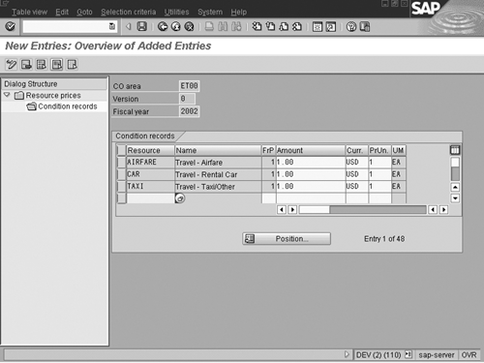
Task: Open the Selection criteria menu
Action: [129, 12]
